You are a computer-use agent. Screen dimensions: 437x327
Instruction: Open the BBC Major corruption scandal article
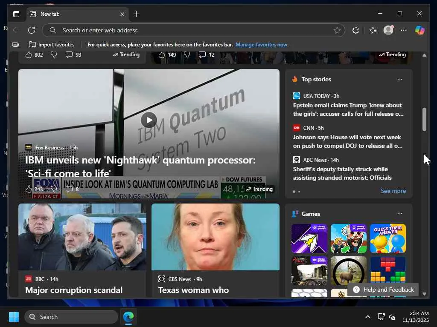tap(74, 290)
